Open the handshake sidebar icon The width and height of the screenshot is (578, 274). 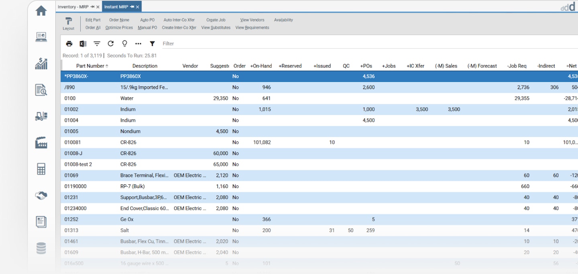(41, 195)
